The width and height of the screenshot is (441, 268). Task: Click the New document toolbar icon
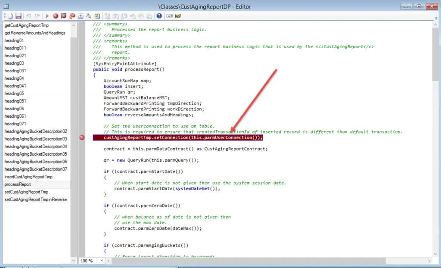(10, 16)
